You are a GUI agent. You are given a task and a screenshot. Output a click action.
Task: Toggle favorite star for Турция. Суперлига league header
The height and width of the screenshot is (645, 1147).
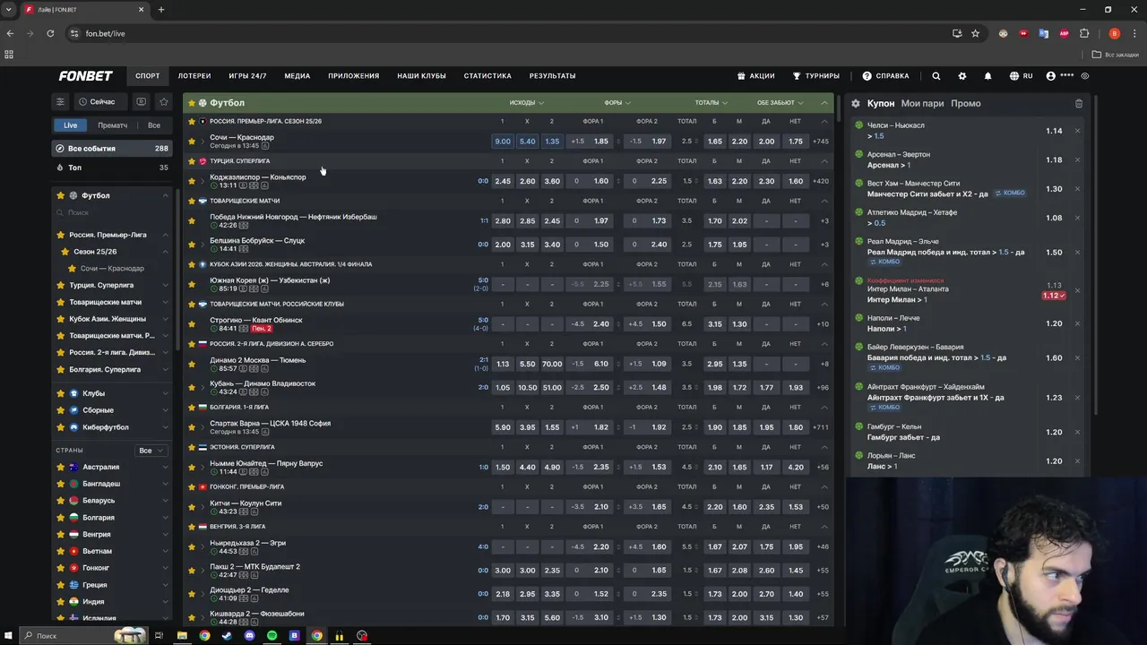point(191,161)
